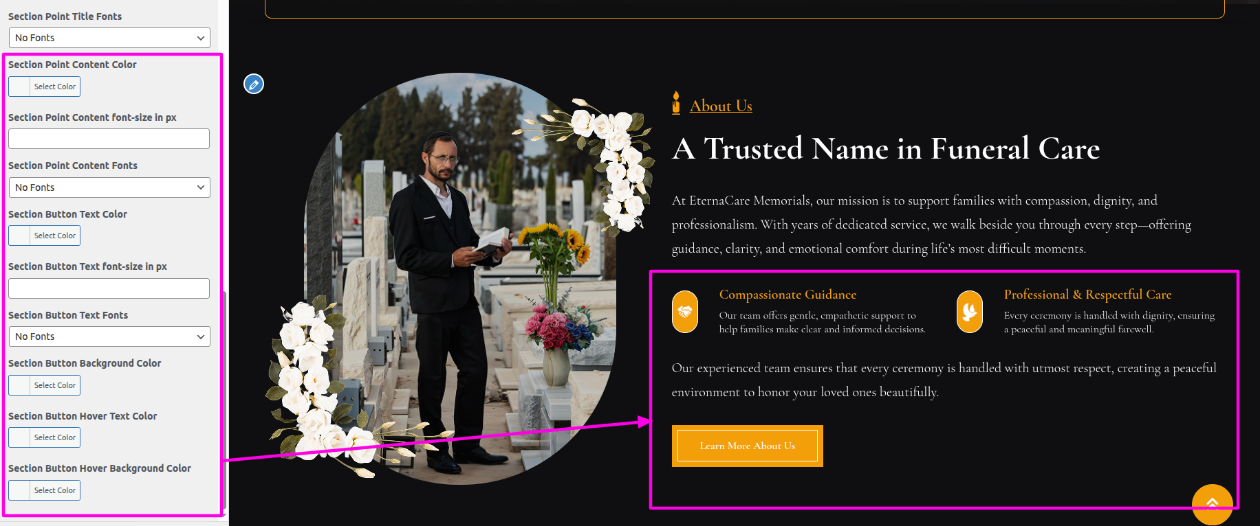Viewport: 1260px width, 526px height.
Task: Click the Professional & Respectful Care heading
Action: 1087,295
